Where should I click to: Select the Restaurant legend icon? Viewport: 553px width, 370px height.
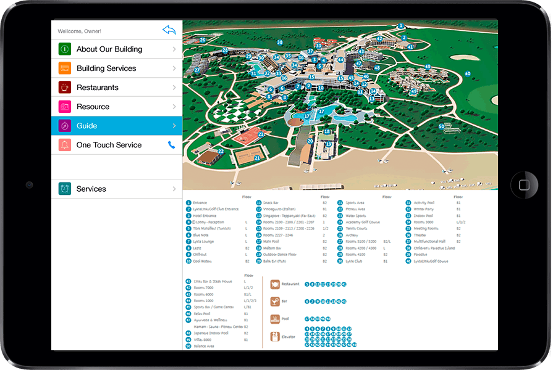275,284
